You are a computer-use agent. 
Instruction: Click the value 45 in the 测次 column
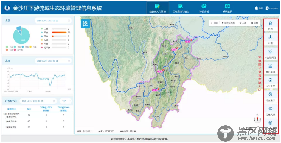(29, 121)
